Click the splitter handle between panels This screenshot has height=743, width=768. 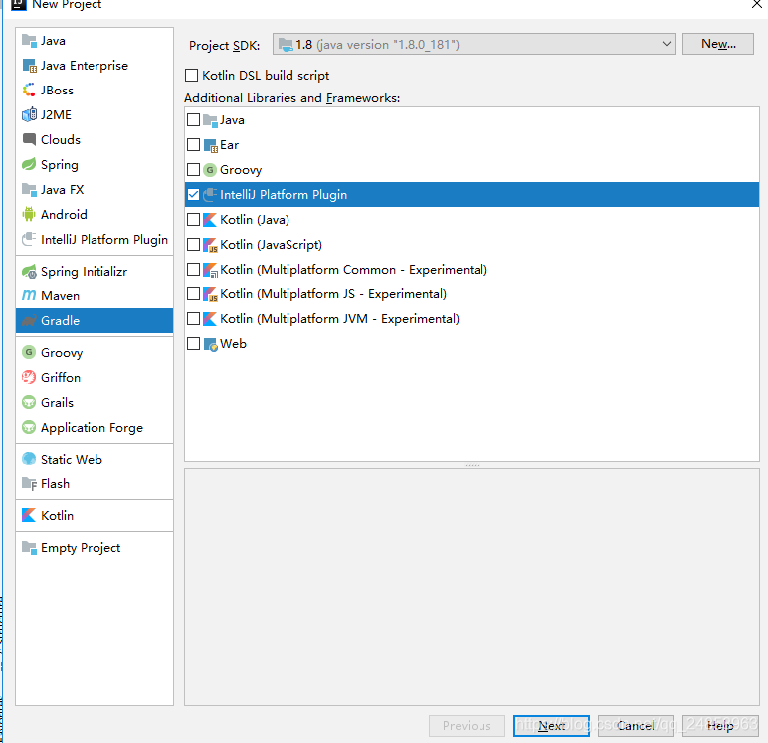pos(473,464)
